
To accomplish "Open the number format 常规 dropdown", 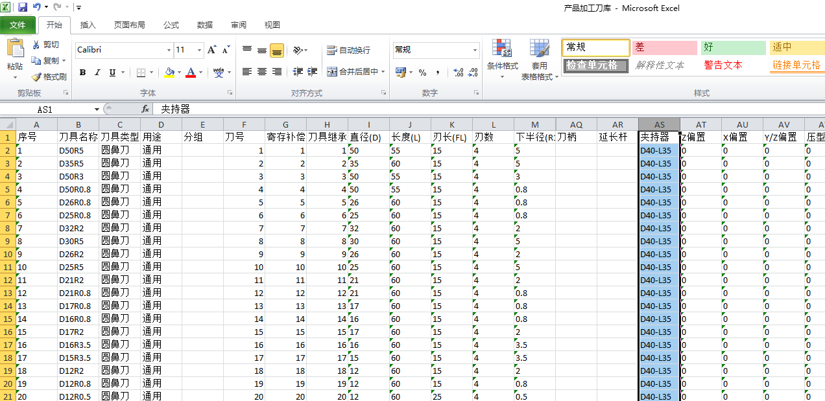I will pos(475,50).
